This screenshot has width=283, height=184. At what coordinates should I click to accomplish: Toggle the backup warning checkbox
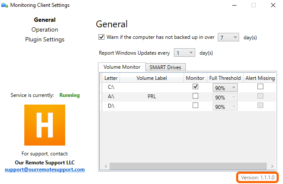(x=101, y=37)
